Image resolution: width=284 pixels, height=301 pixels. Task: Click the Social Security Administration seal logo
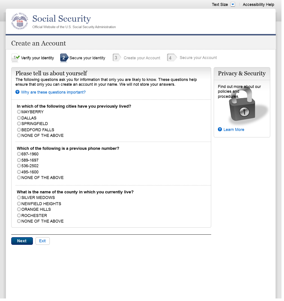pos(20,21)
